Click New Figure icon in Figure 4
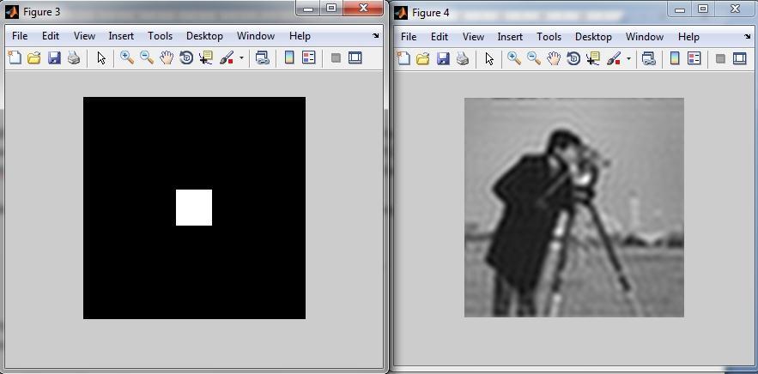The width and height of the screenshot is (758, 374). (x=403, y=59)
